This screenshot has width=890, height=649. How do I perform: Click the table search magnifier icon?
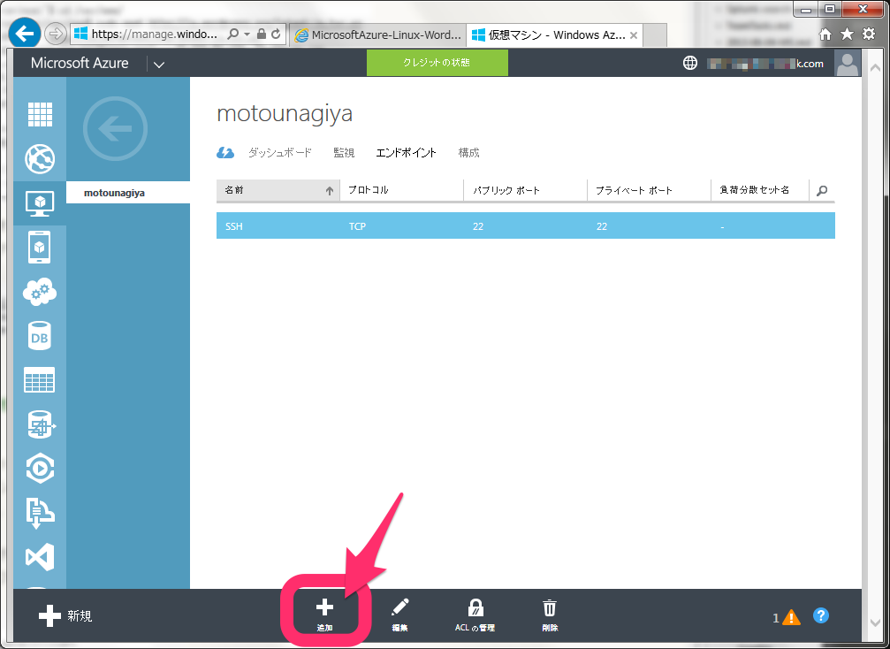822,191
